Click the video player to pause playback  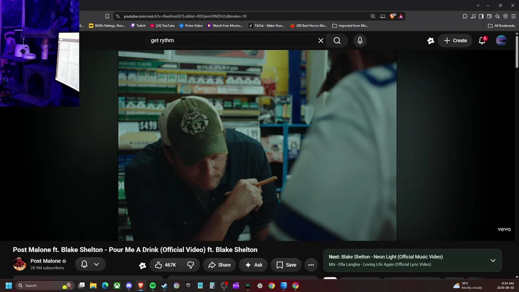[x=257, y=145]
